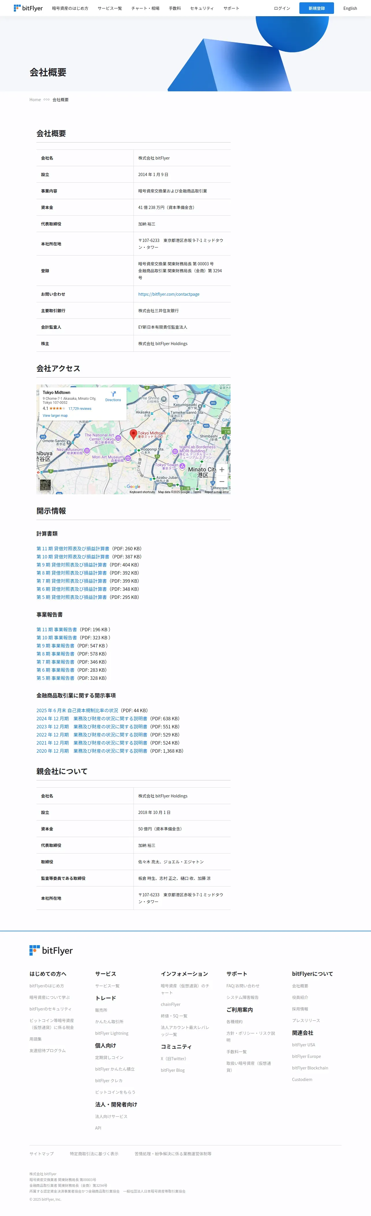This screenshot has height=1216, width=371.
Task: Click footer link bitFlyer クレカ
Action: pyautogui.click(x=109, y=1080)
